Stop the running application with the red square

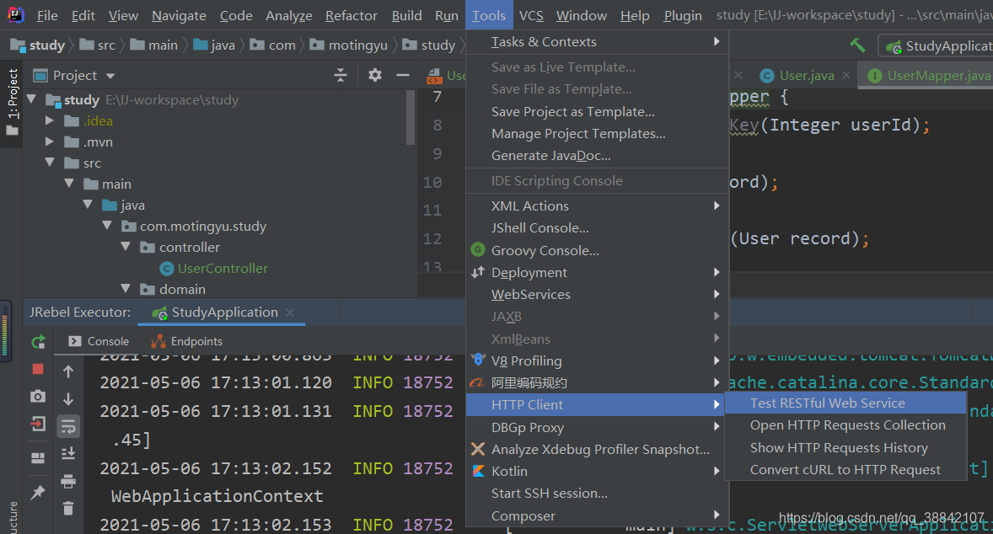point(38,369)
